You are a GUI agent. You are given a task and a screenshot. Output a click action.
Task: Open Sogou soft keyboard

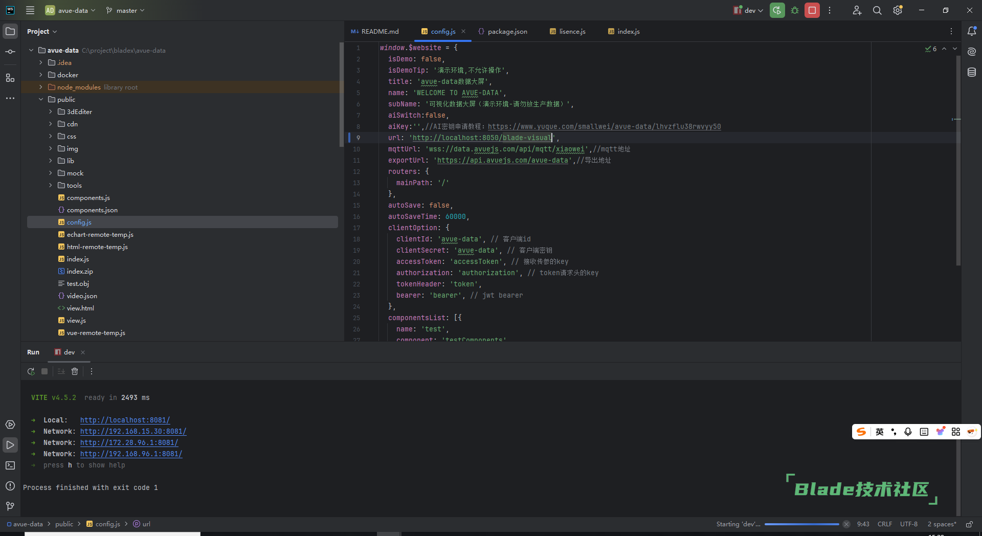click(924, 432)
